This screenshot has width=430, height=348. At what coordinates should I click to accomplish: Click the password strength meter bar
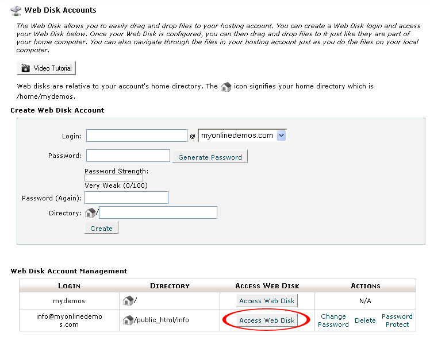(x=114, y=178)
